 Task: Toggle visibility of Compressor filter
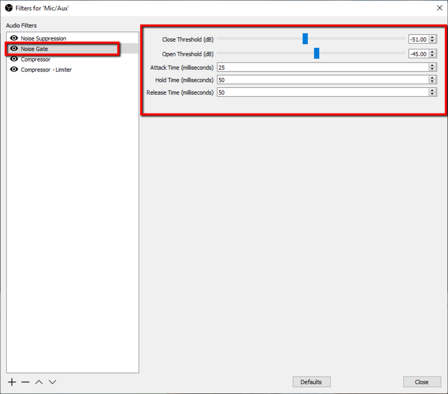click(14, 59)
